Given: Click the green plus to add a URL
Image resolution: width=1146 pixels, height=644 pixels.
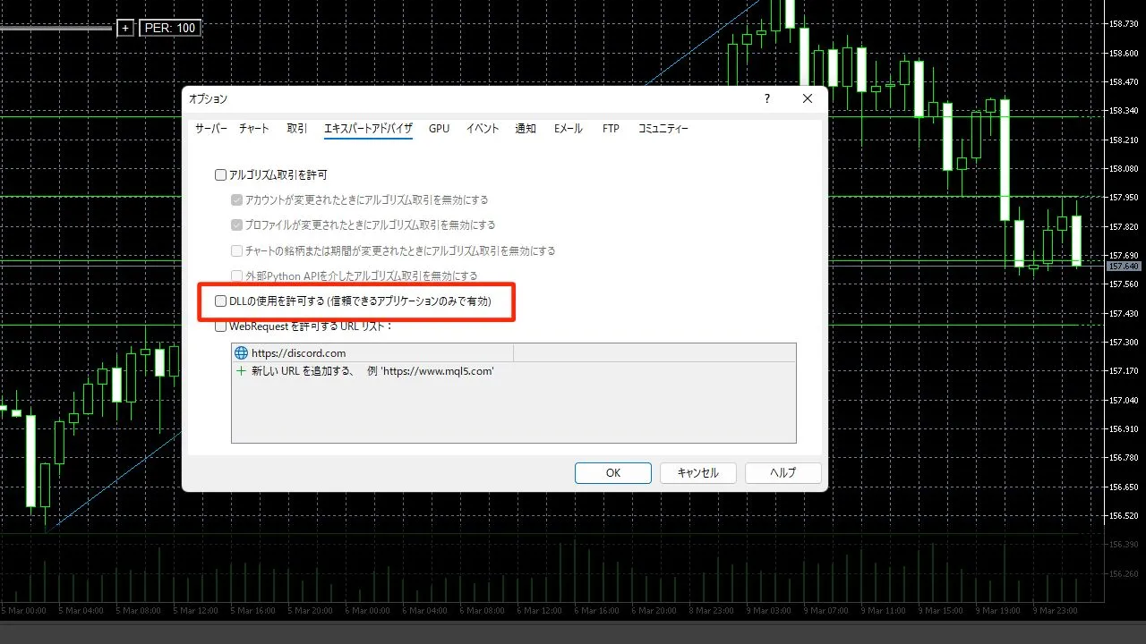Looking at the screenshot, I should coord(241,371).
